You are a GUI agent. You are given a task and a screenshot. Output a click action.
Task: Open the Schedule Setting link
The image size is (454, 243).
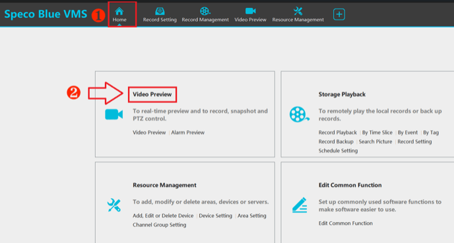pos(338,151)
